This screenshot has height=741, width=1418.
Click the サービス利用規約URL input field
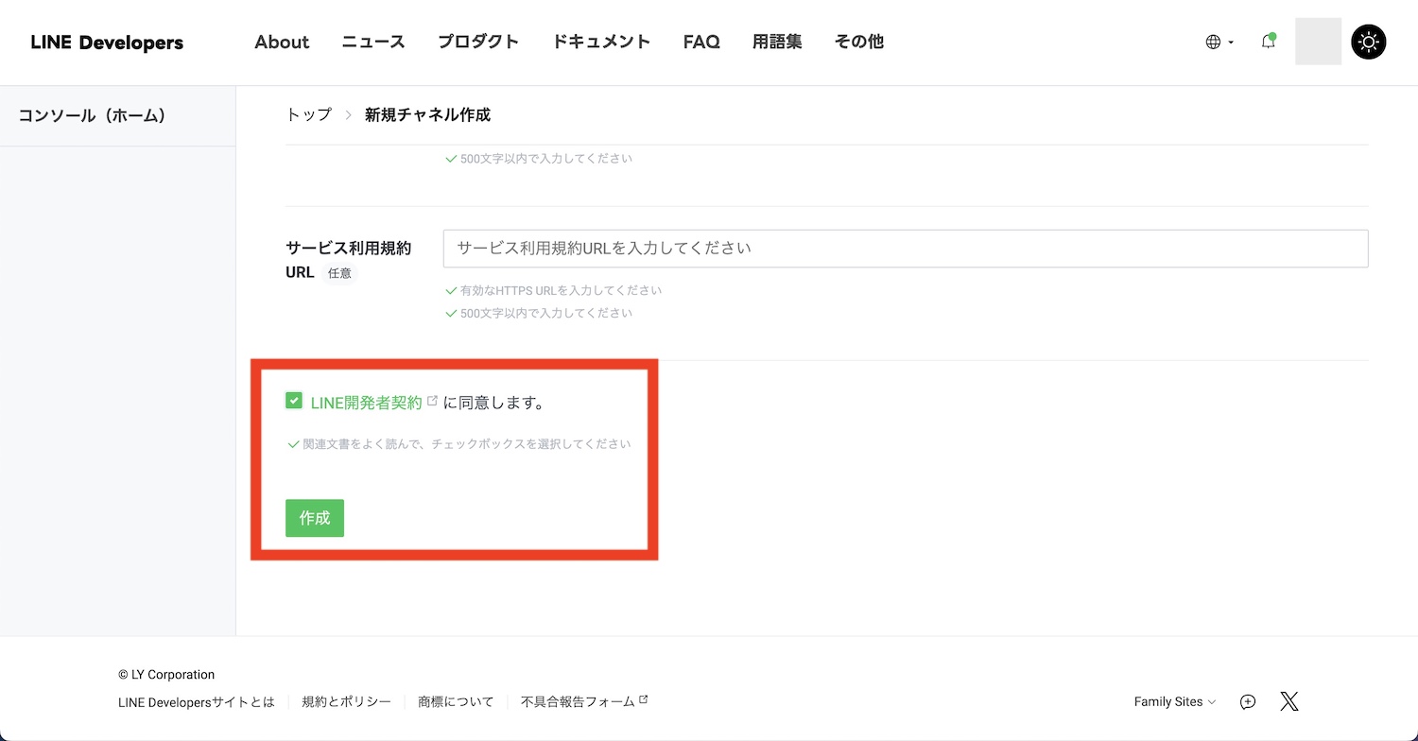pyautogui.click(x=906, y=248)
